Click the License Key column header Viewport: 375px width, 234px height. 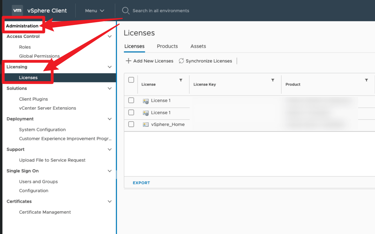pyautogui.click(x=205, y=84)
